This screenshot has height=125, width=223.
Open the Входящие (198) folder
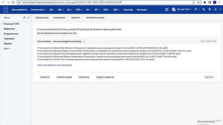pos(11,24)
